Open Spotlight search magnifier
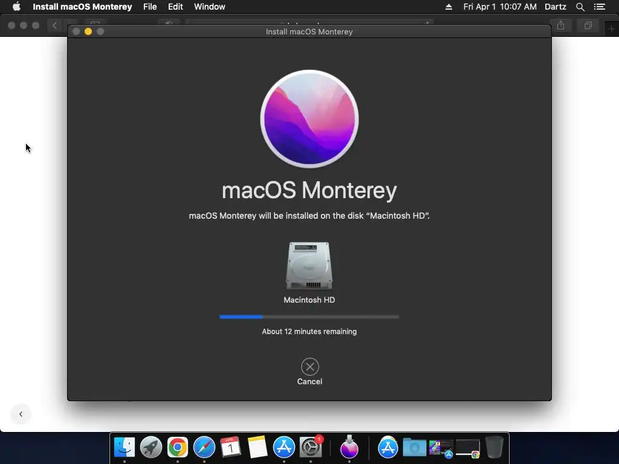 (x=580, y=7)
